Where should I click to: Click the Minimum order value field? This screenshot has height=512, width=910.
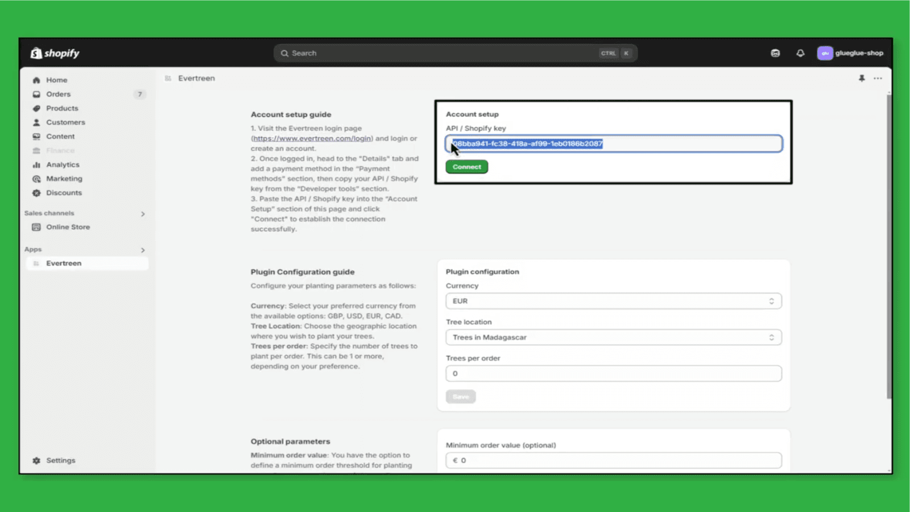click(613, 460)
